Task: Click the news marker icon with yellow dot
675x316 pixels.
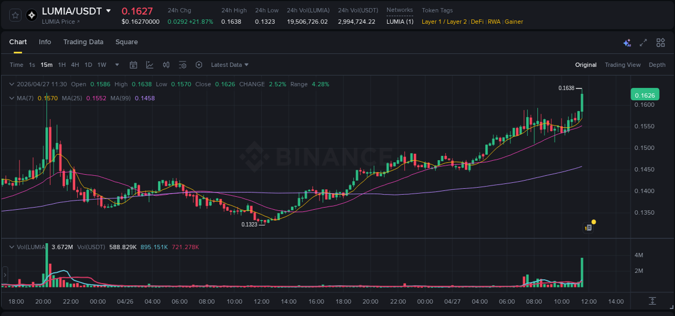Action: tap(590, 226)
